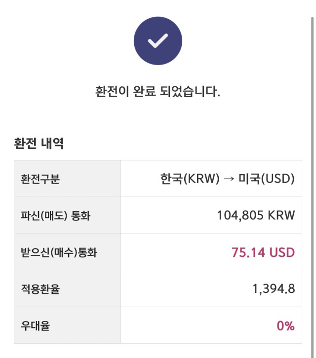Click the 1,394.8 exchange rate value
The height and width of the screenshot is (358, 316).
coord(274,289)
